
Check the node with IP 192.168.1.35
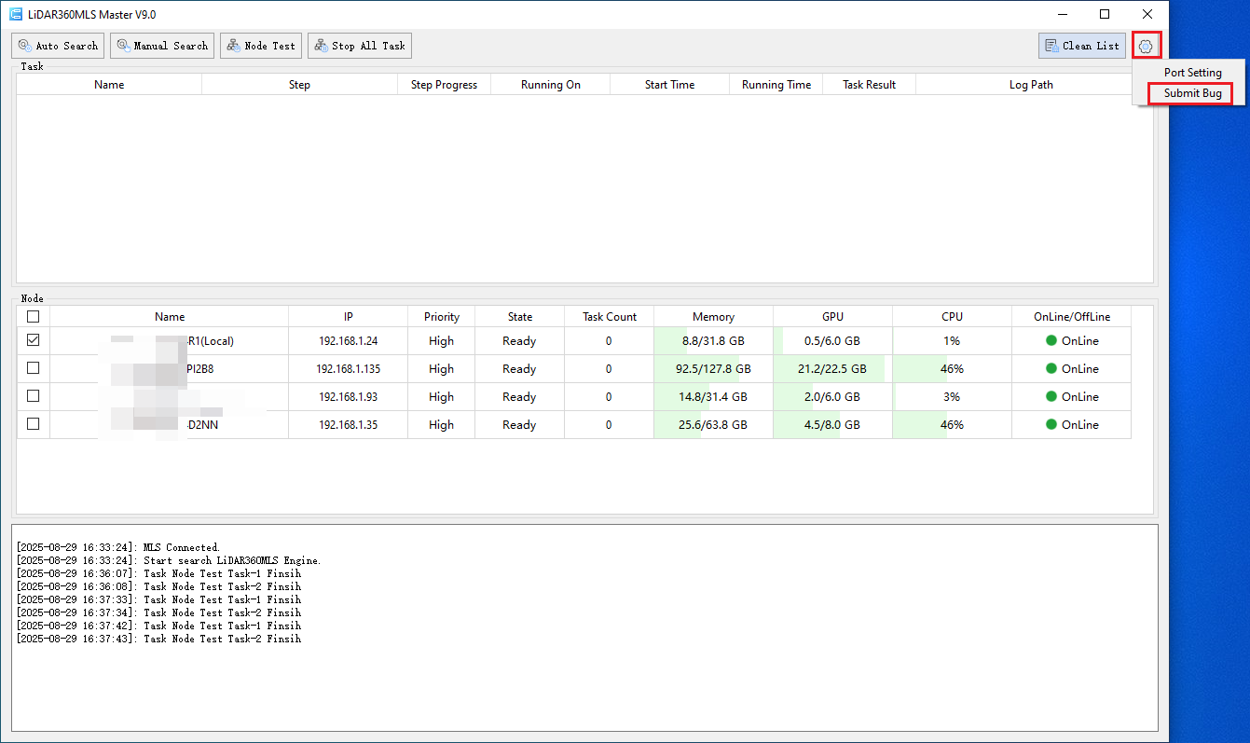coord(34,425)
